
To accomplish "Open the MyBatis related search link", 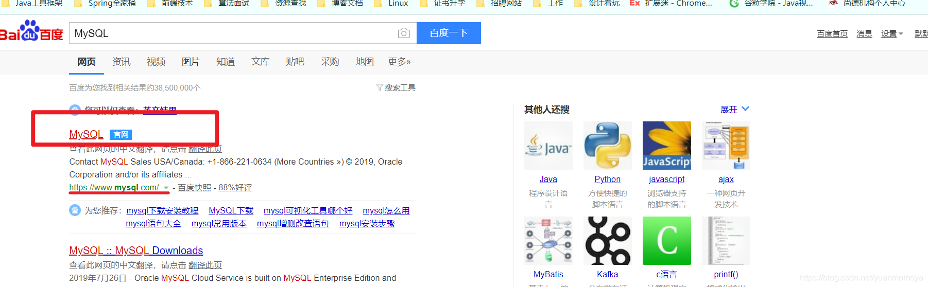I will (x=548, y=275).
